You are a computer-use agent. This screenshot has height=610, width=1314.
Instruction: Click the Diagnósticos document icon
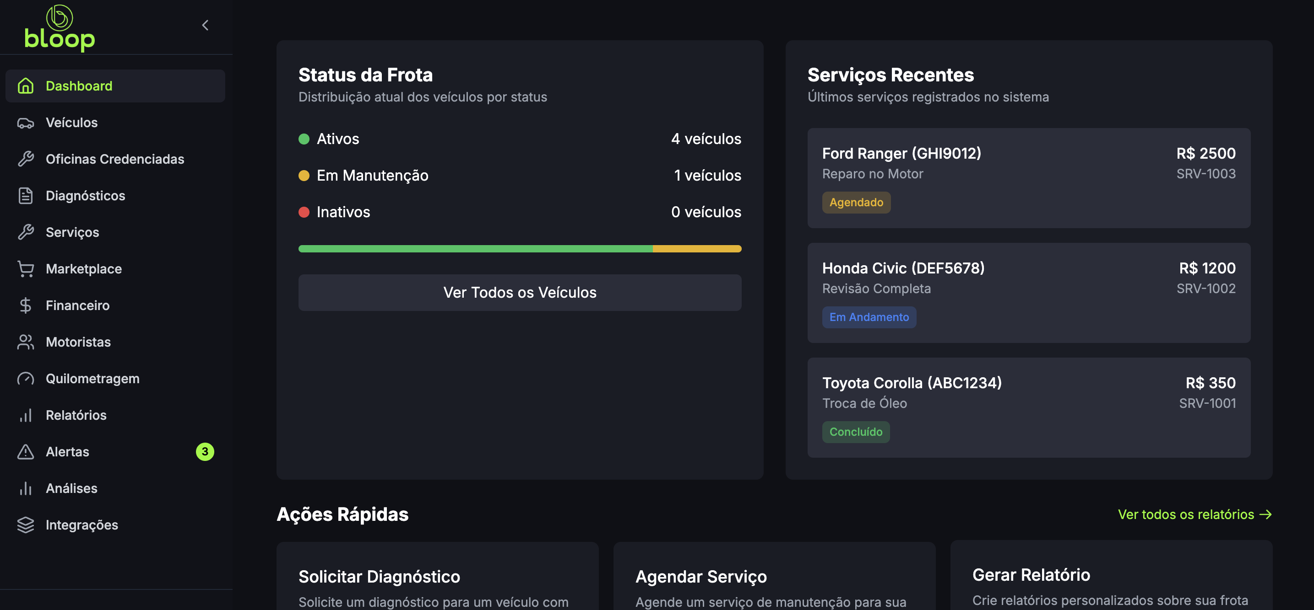point(26,195)
